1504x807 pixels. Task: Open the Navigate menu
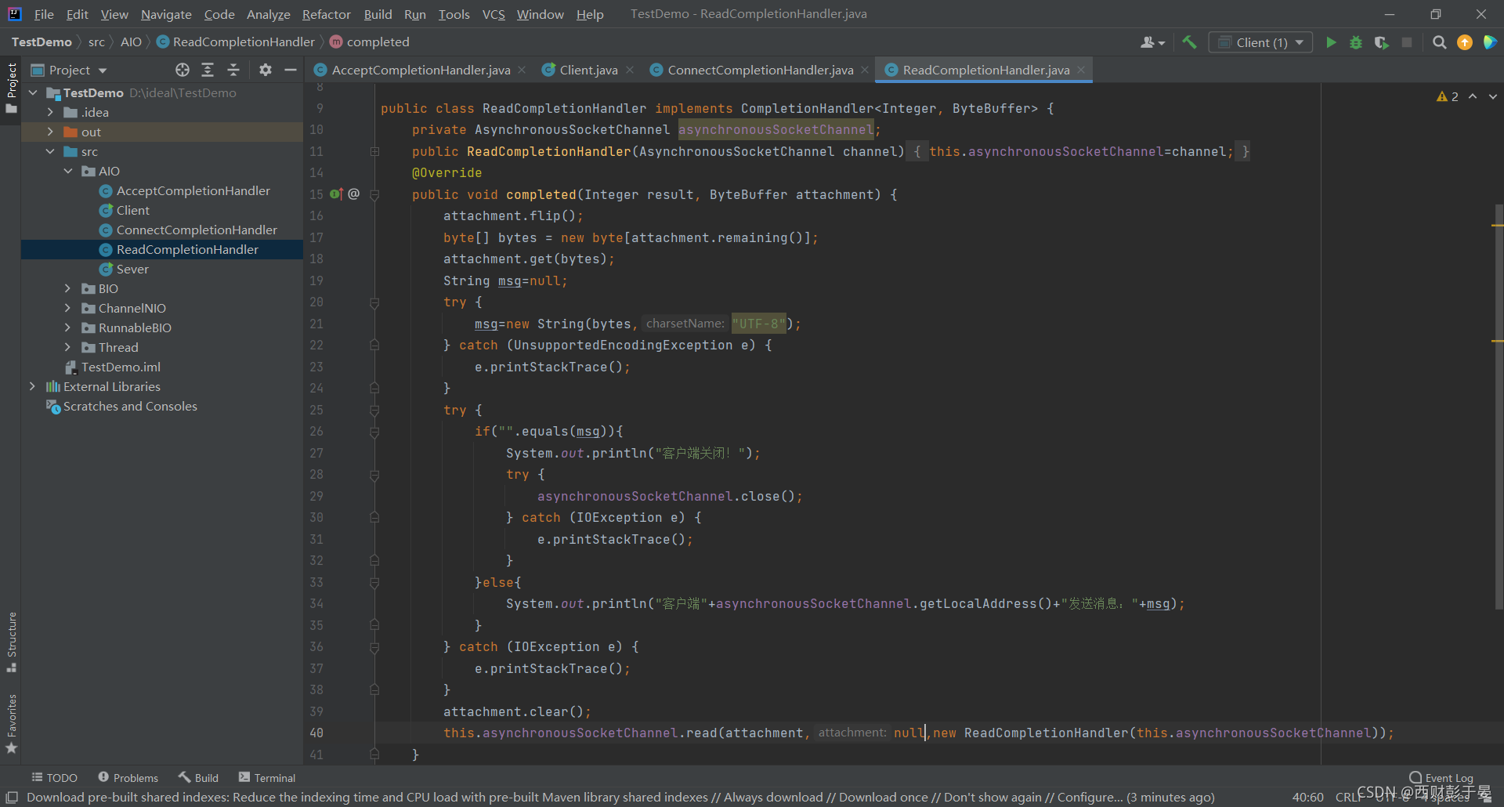pos(166,14)
